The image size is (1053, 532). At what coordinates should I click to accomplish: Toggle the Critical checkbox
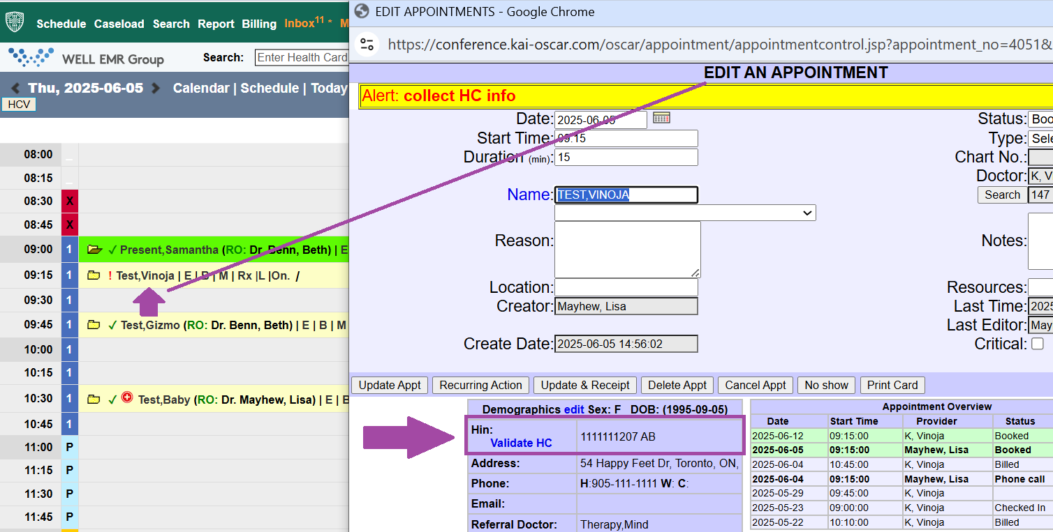[x=1038, y=344]
